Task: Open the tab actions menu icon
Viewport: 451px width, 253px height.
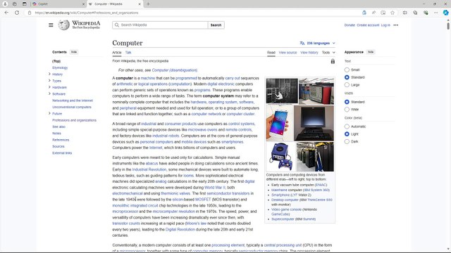Action: pos(25,4)
